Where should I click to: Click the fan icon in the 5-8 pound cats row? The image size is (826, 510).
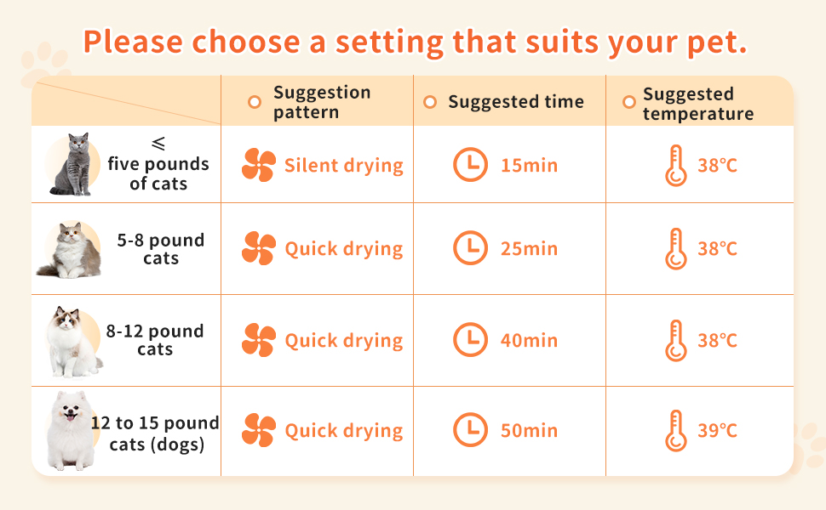(259, 248)
